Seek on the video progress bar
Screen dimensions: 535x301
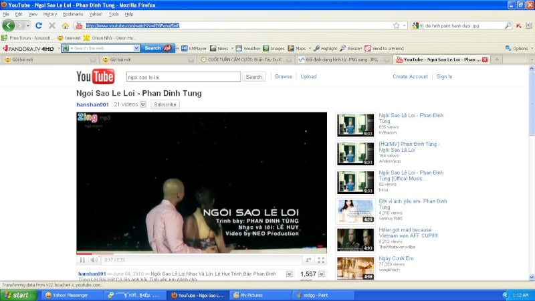tap(201, 254)
